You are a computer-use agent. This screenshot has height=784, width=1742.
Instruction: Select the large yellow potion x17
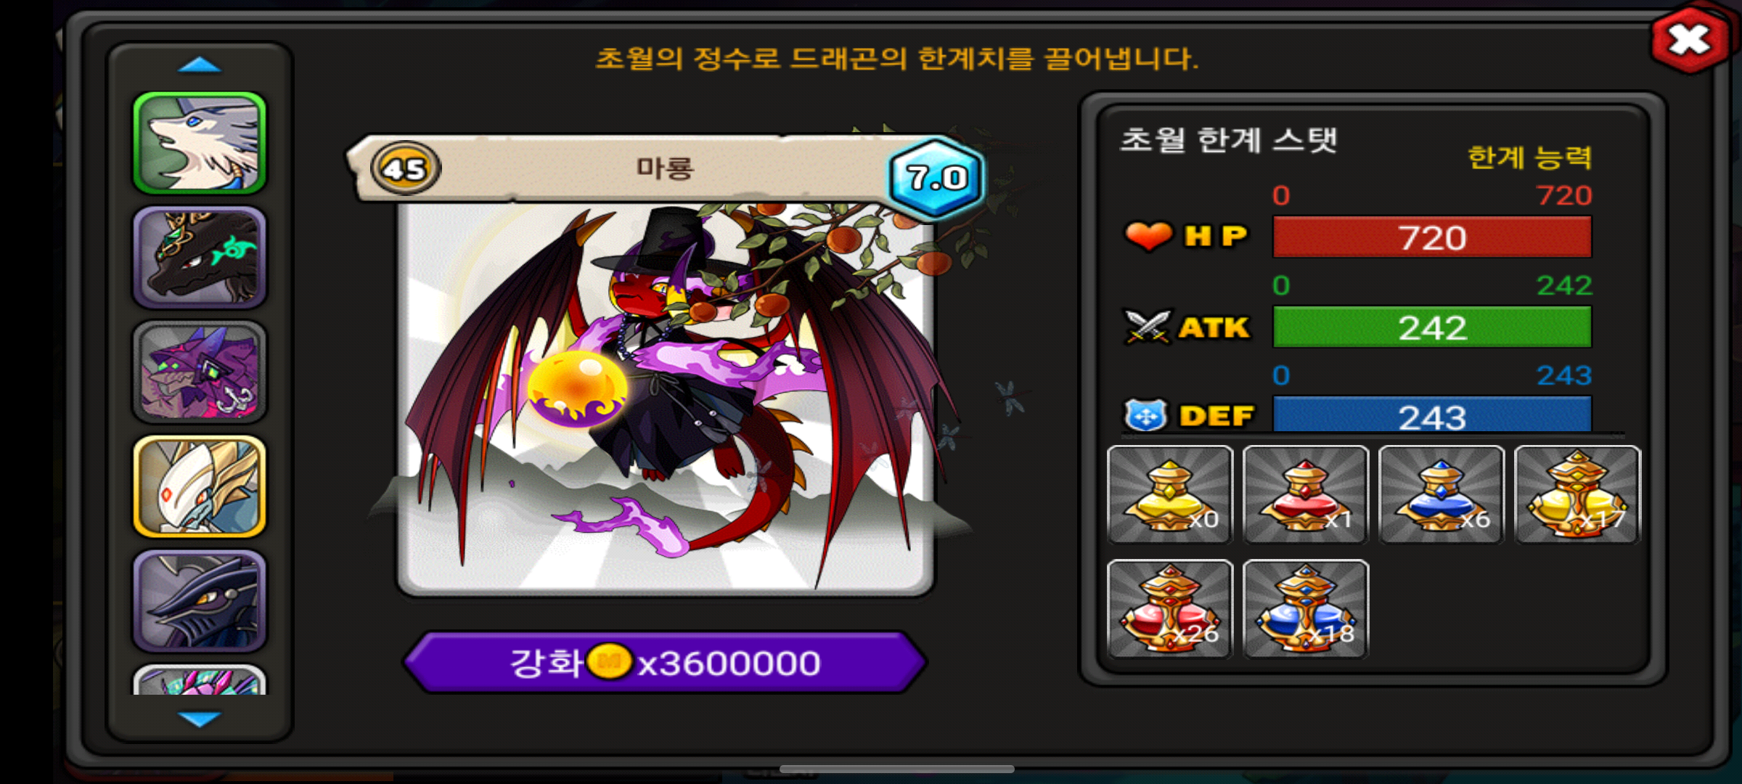(1577, 494)
